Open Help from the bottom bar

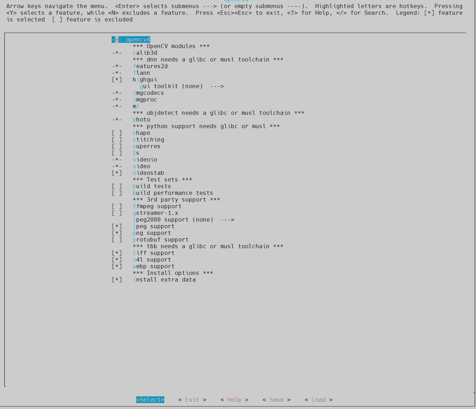[x=234, y=400]
